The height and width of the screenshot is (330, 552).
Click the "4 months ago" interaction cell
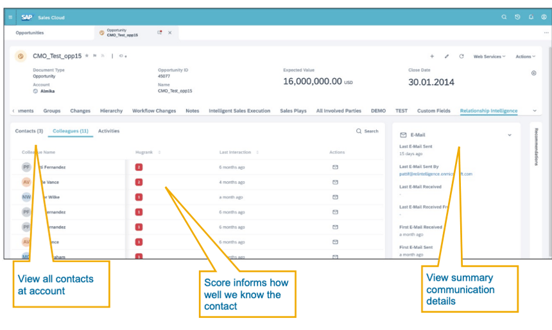tap(232, 182)
